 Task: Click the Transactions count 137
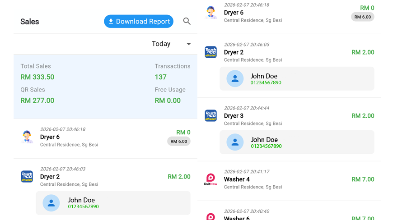pyautogui.click(x=160, y=77)
